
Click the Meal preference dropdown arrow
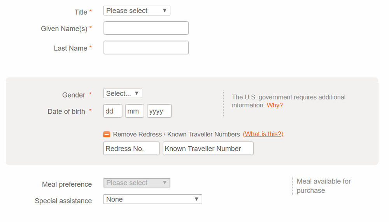(x=165, y=183)
